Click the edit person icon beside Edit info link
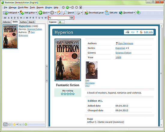This screenshot has height=132, width=165. click(141, 32)
